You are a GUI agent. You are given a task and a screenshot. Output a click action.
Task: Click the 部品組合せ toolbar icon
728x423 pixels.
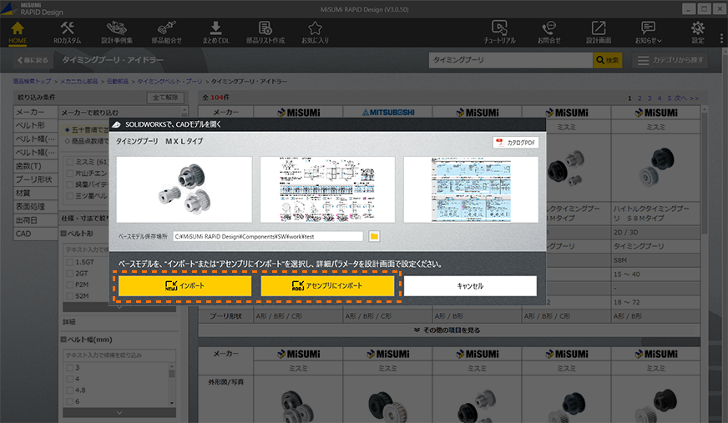click(166, 33)
